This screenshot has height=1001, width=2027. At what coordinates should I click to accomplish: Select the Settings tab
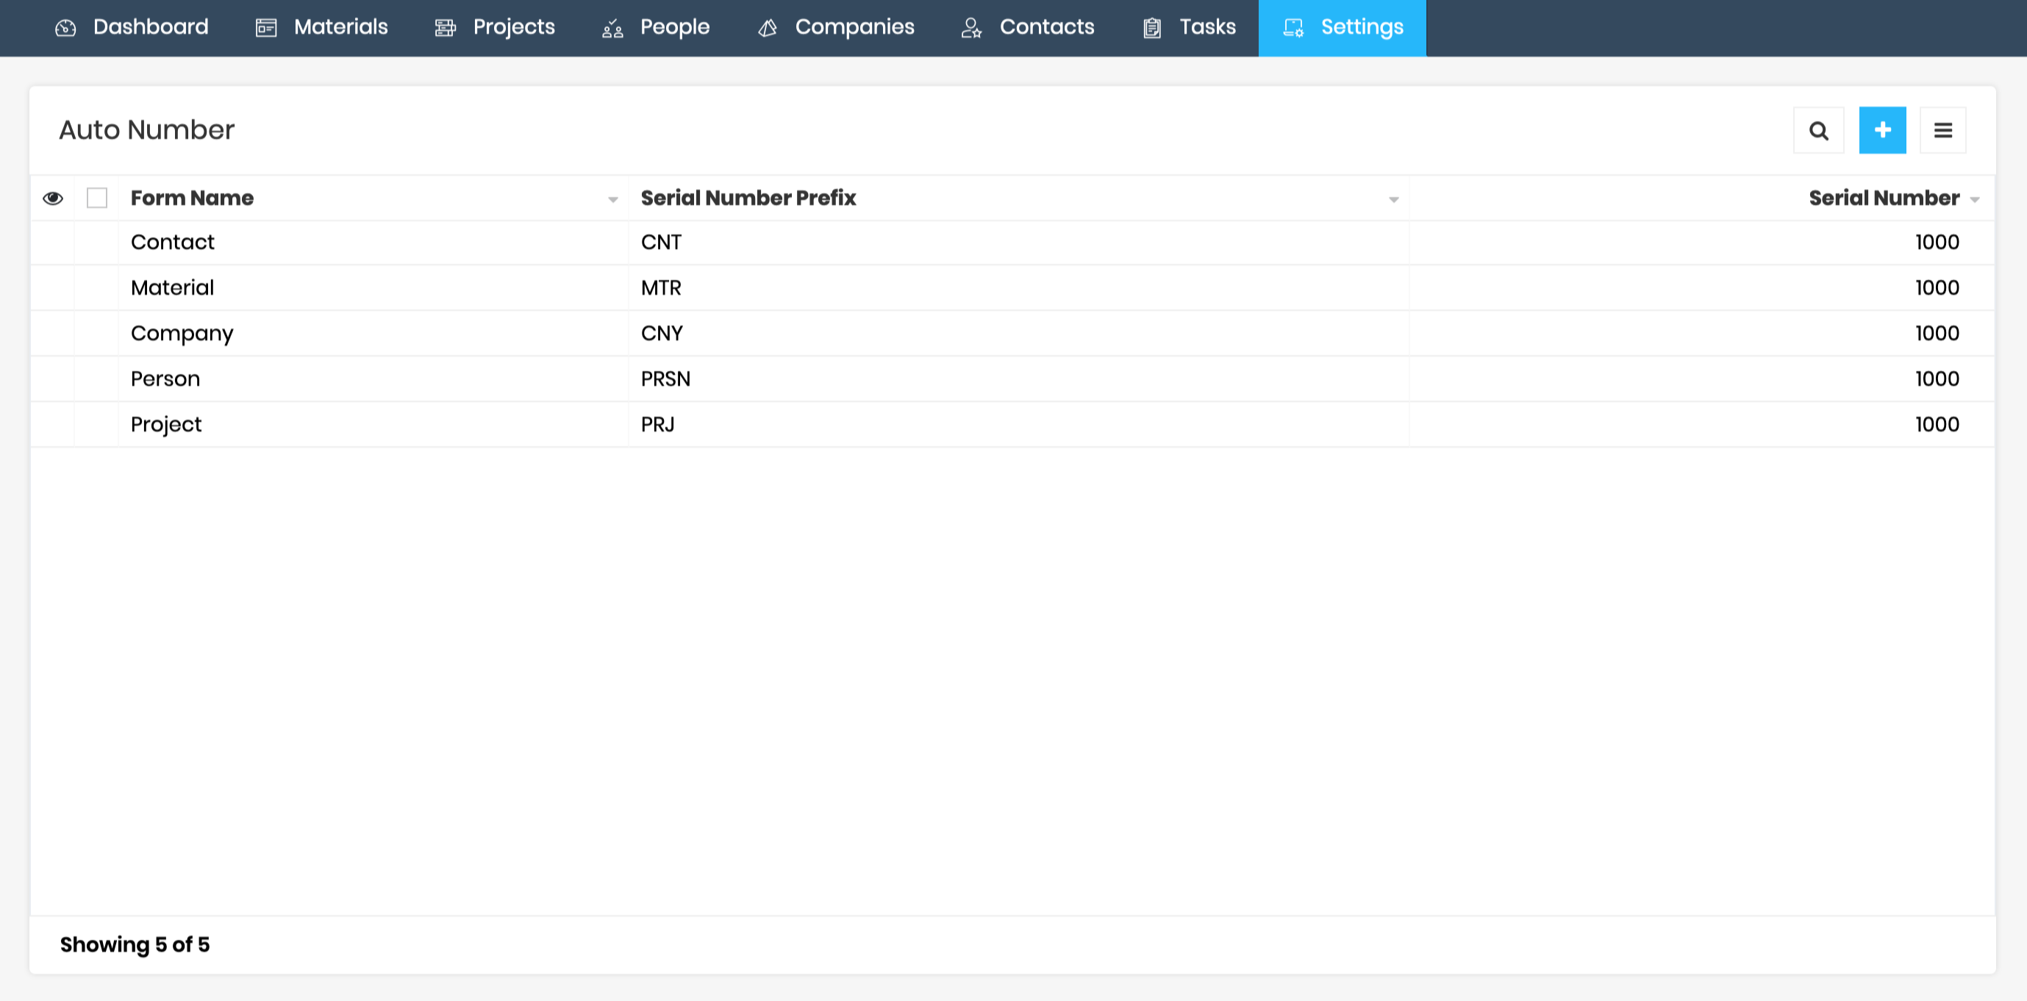point(1343,27)
